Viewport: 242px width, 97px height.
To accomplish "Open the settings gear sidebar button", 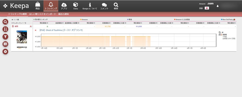I will tap(5, 52).
